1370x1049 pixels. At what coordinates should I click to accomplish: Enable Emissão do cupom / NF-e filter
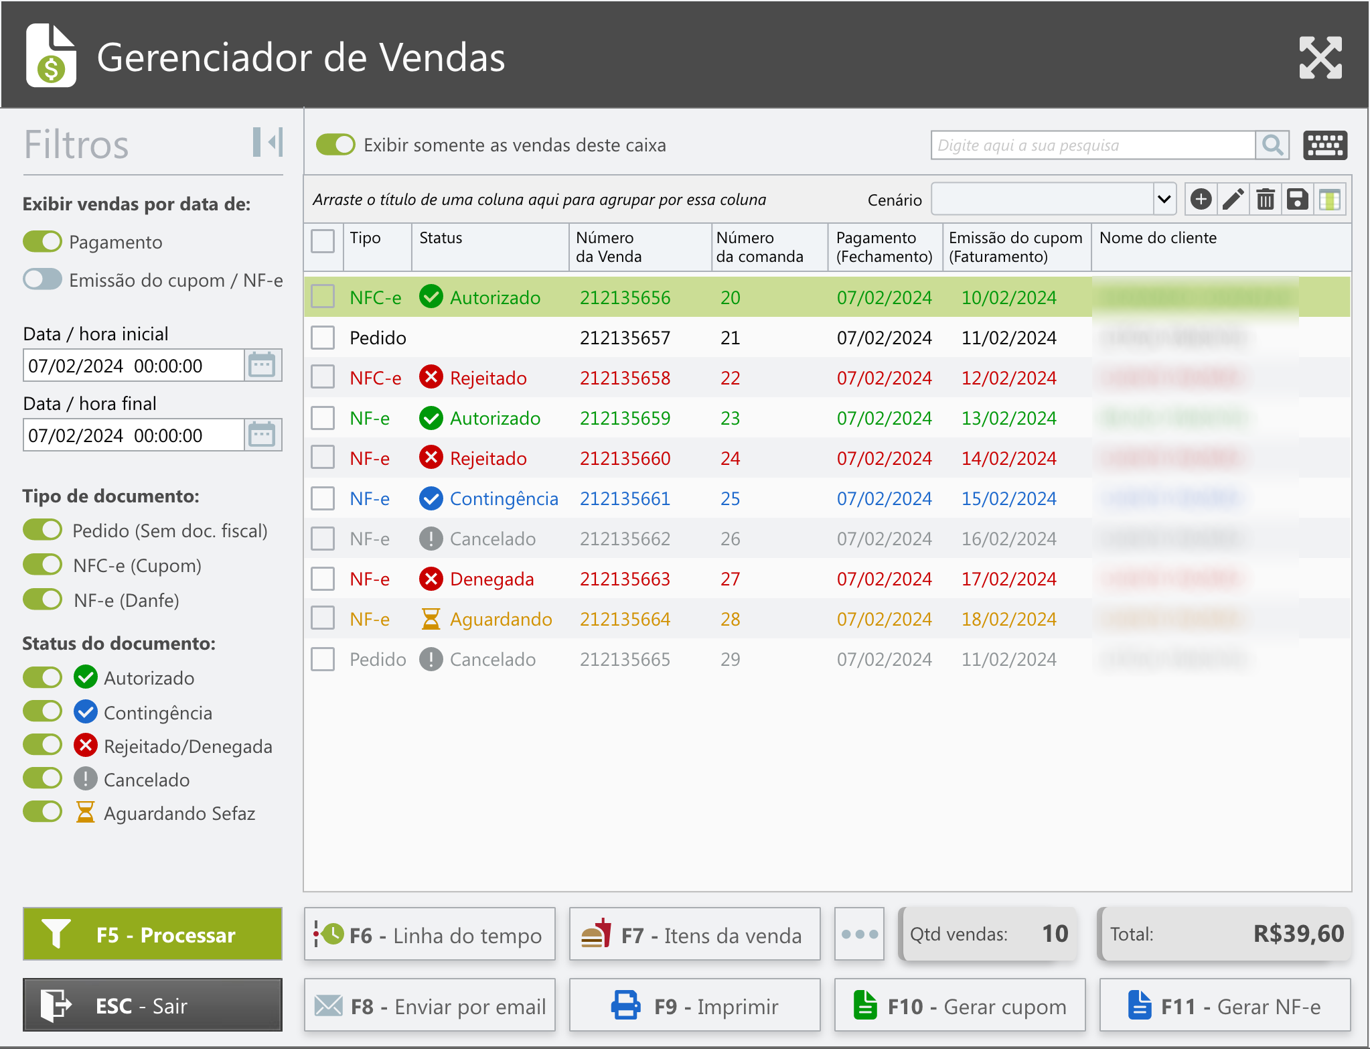[42, 279]
